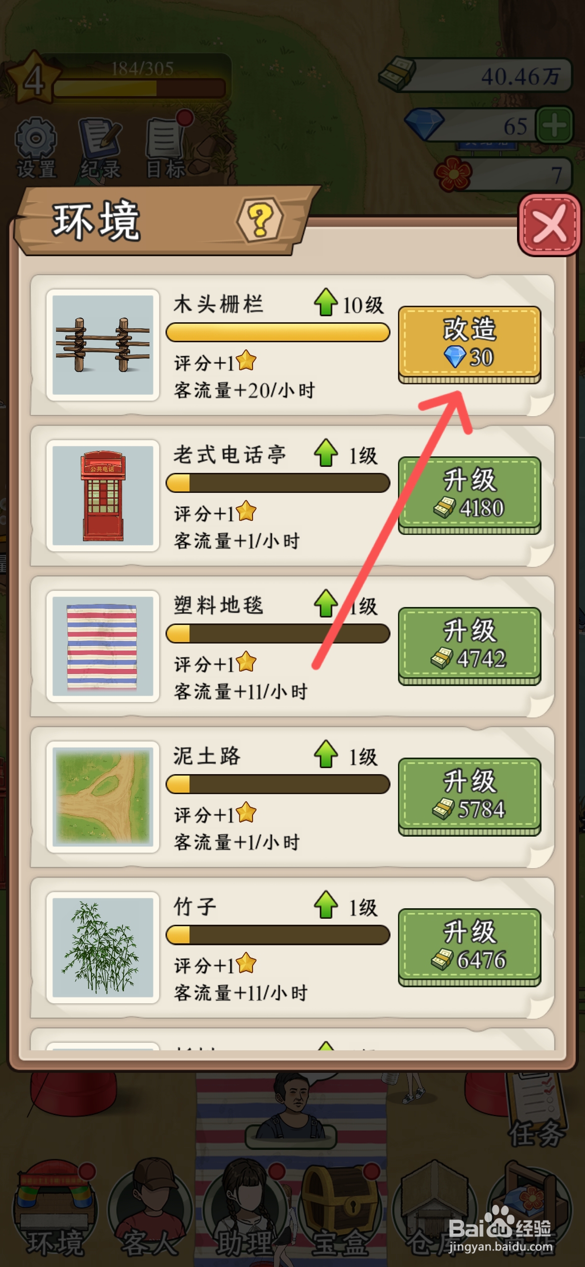Upgrade 泥土路 for 5784 cash

coord(469,797)
